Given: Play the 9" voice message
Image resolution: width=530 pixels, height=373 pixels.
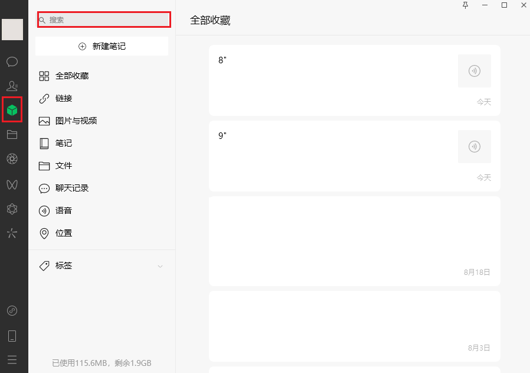Looking at the screenshot, I should (474, 147).
